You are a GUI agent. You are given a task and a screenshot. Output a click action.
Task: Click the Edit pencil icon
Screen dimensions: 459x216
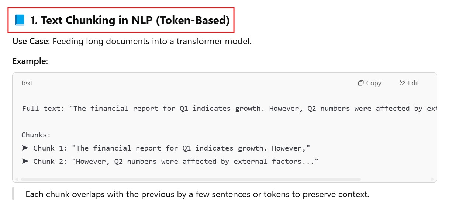point(403,83)
